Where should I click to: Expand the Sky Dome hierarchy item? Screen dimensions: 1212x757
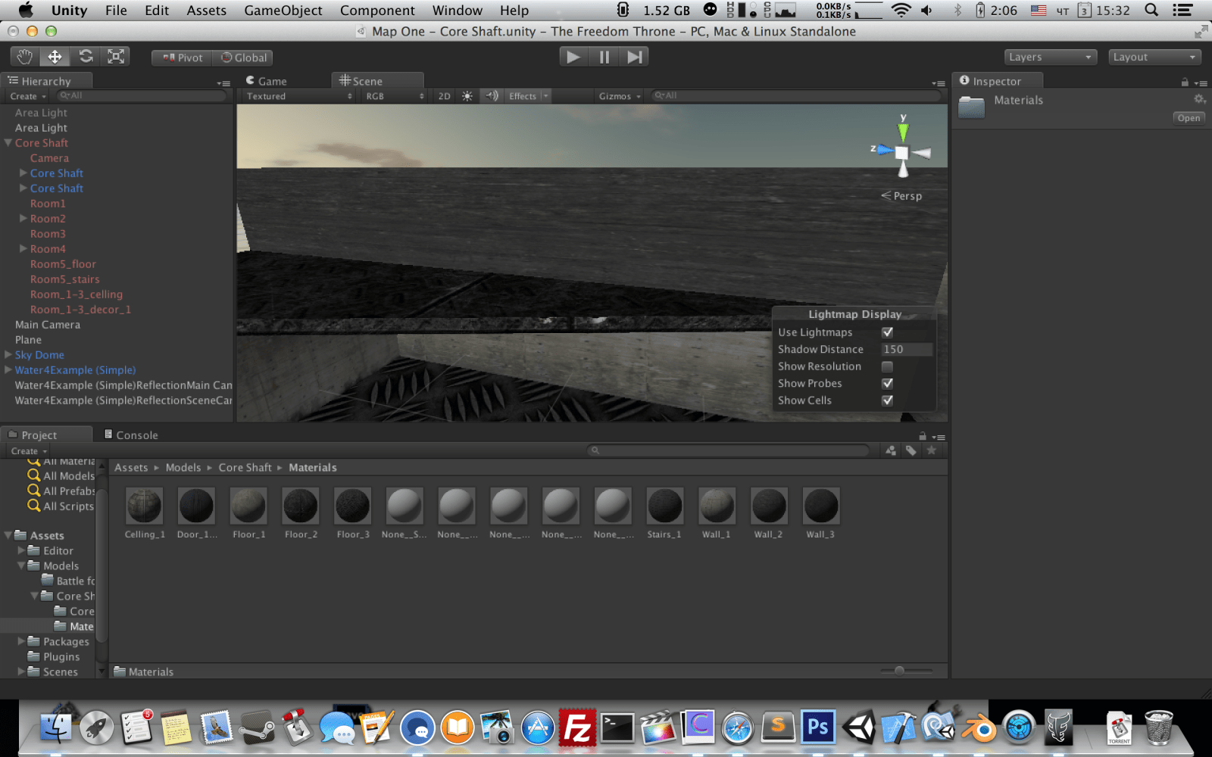click(x=7, y=354)
